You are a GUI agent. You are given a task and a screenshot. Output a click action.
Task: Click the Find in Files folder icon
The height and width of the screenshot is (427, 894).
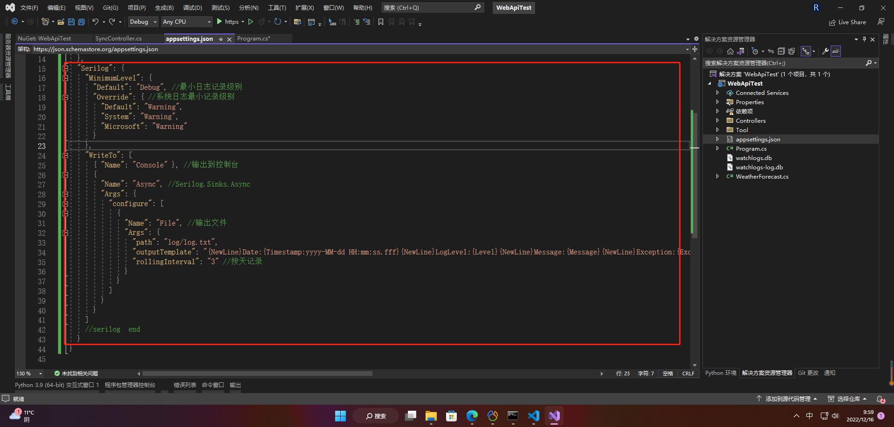pyautogui.click(x=297, y=22)
